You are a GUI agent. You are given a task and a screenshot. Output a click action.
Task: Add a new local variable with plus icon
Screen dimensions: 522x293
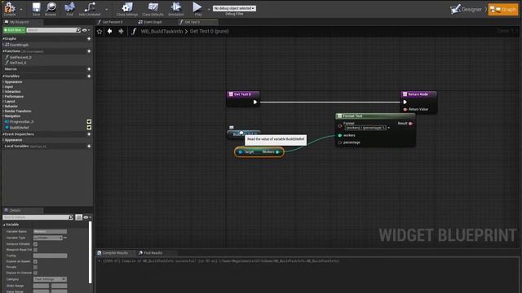89,146
